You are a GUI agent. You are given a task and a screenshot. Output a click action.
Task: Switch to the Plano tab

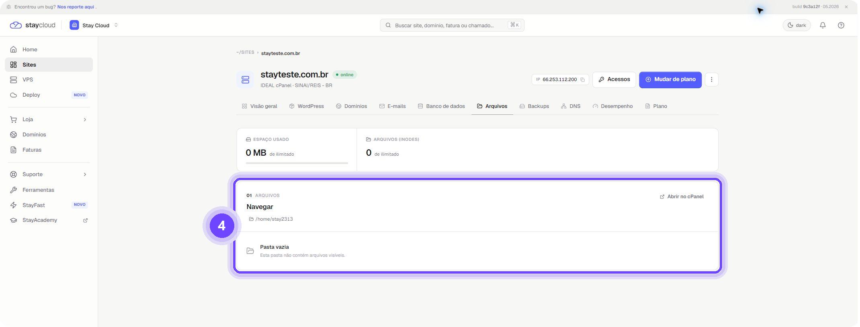point(656,106)
